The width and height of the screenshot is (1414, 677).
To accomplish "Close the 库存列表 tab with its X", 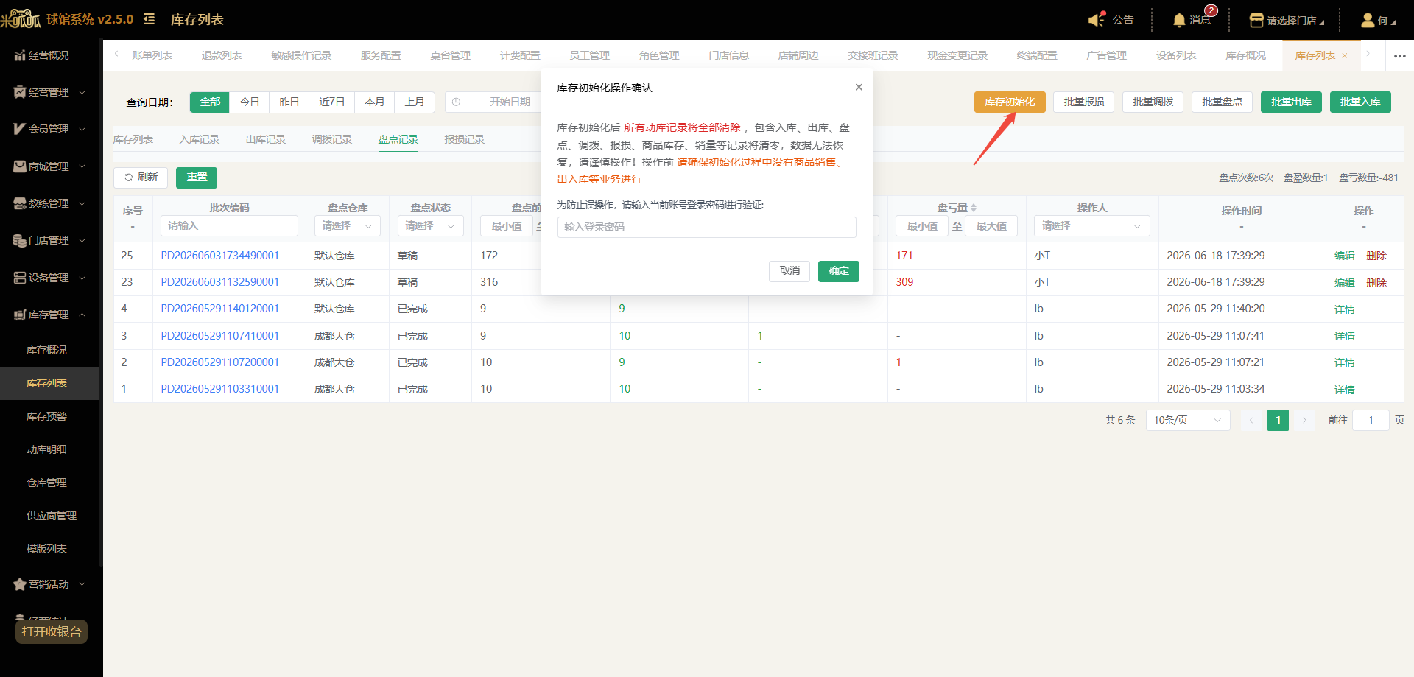I will [1345, 56].
